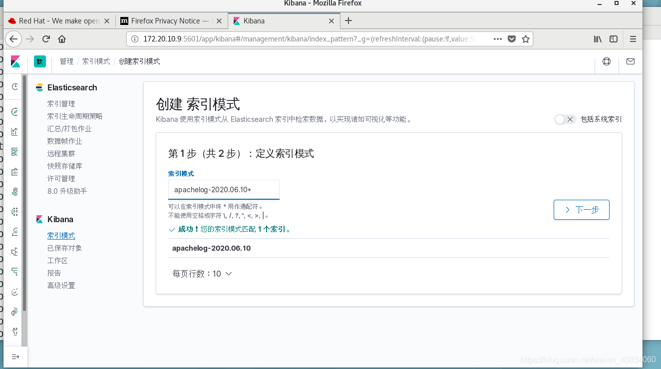Reload the page in Firefox
Screen dimensions: 661x369
pyautogui.click(x=46, y=39)
